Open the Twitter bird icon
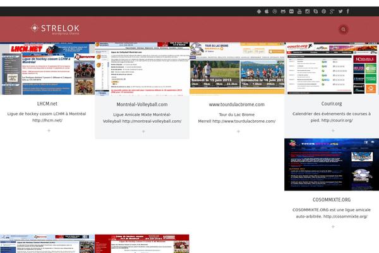The width and height of the screenshot is (379, 253). (x=340, y=11)
